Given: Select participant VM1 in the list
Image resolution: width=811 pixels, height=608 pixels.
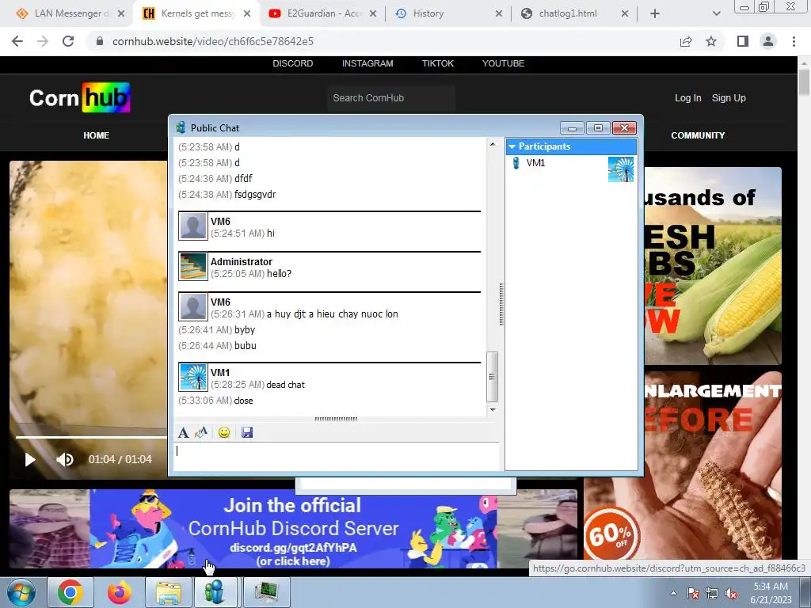Looking at the screenshot, I should point(535,163).
